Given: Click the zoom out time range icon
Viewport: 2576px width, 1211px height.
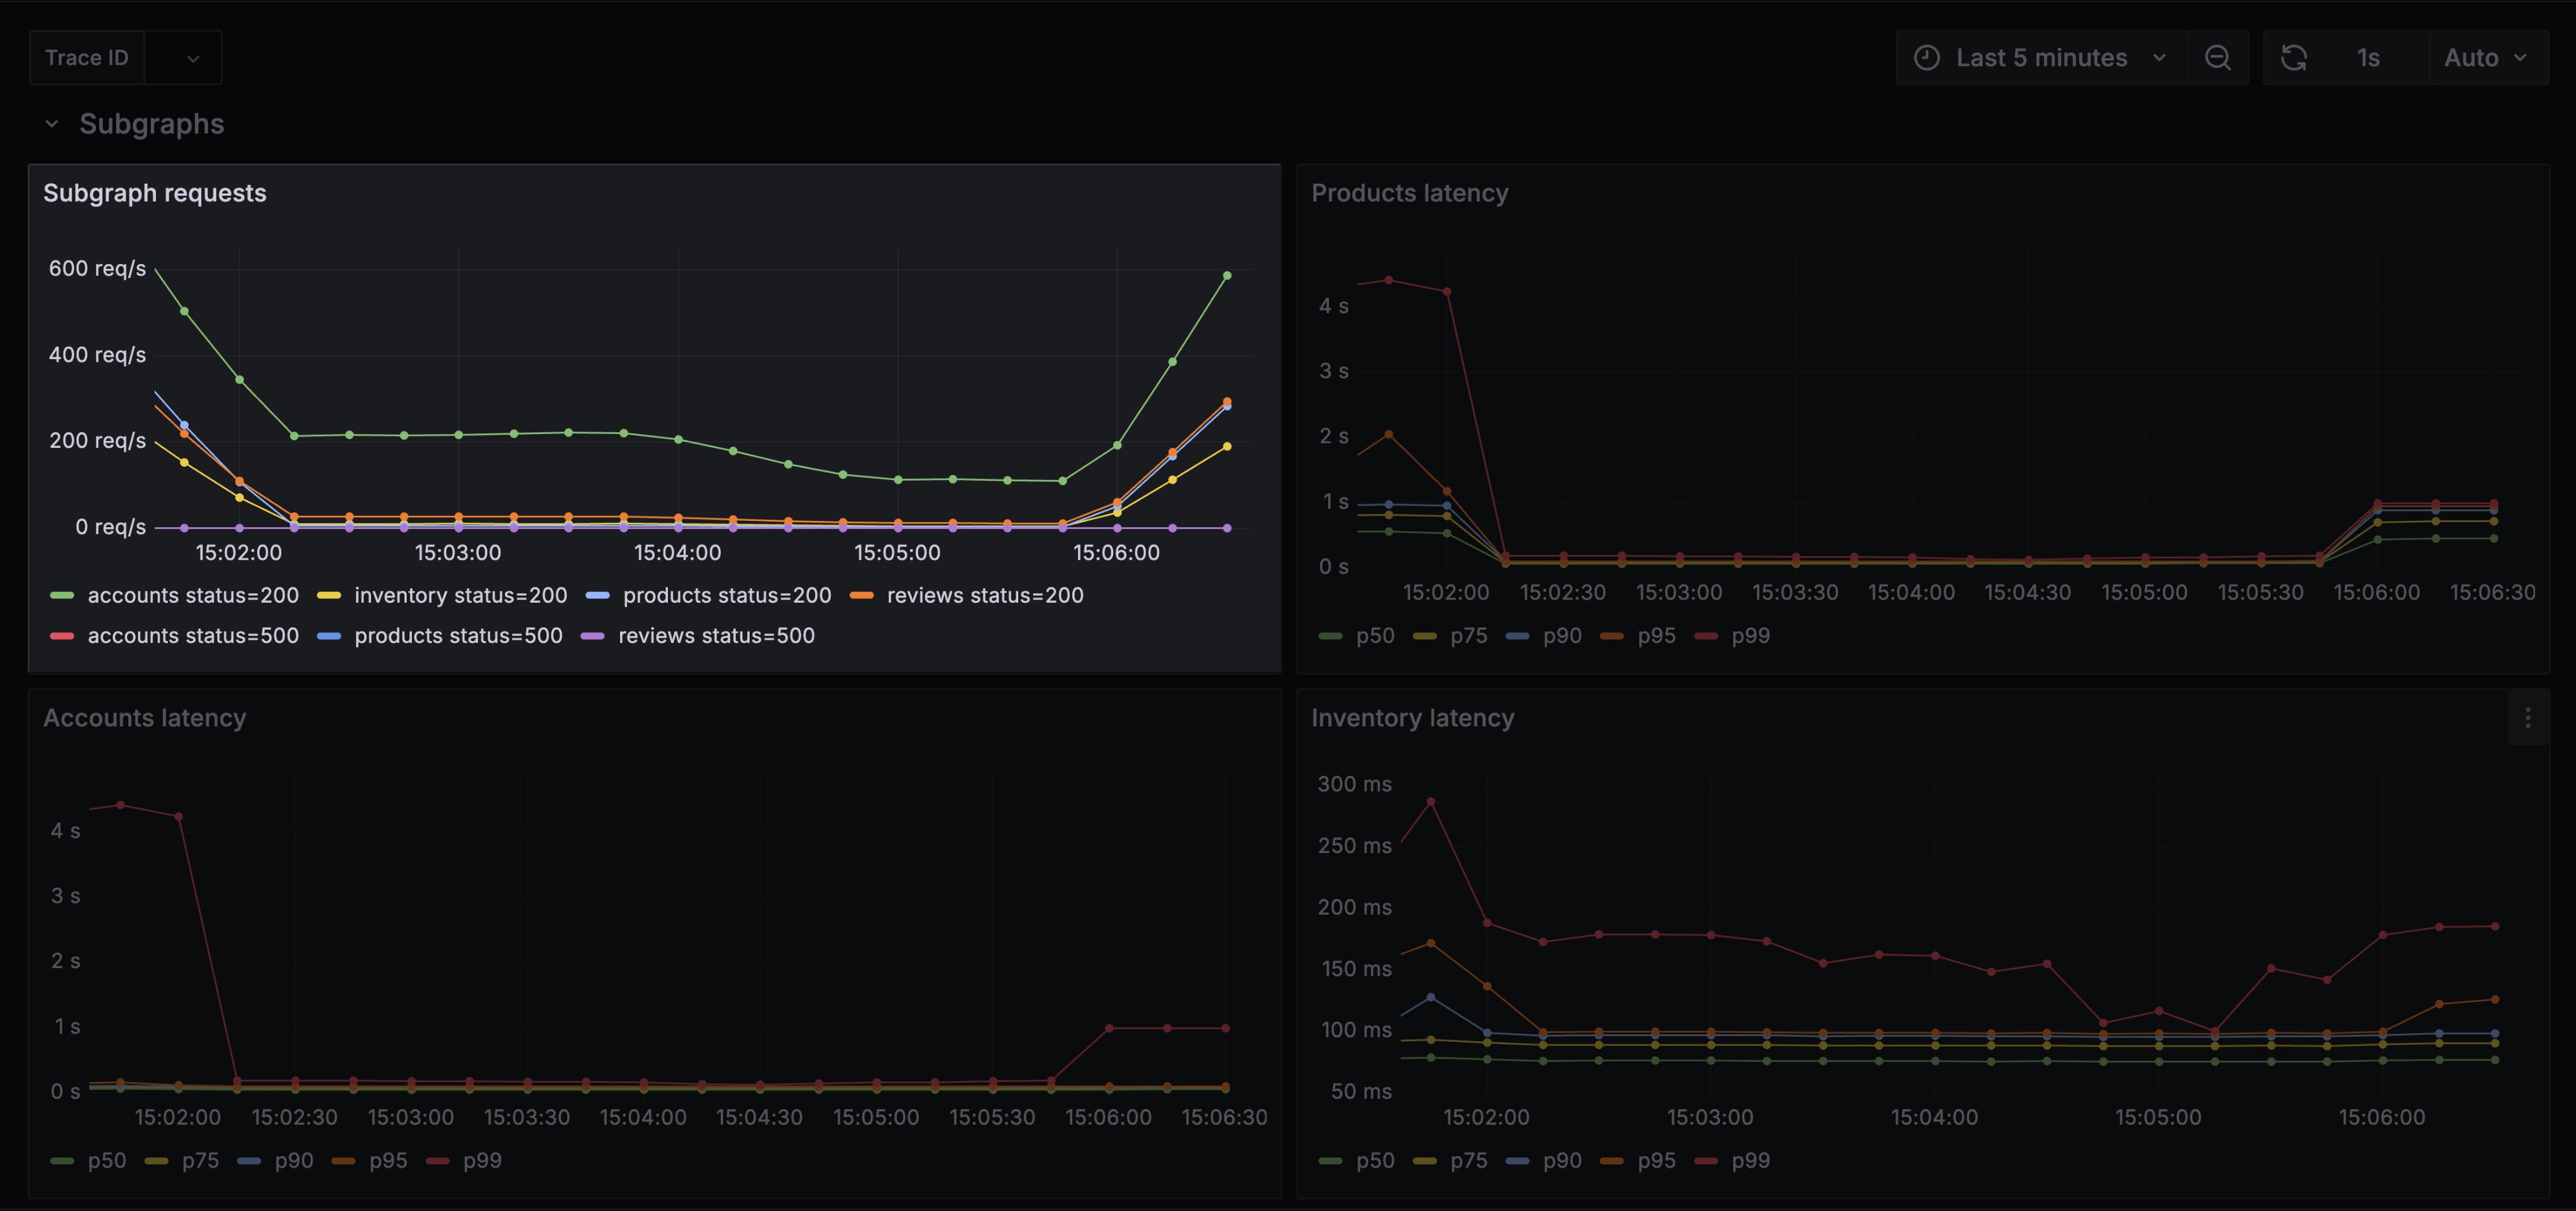Looking at the screenshot, I should point(2217,58).
